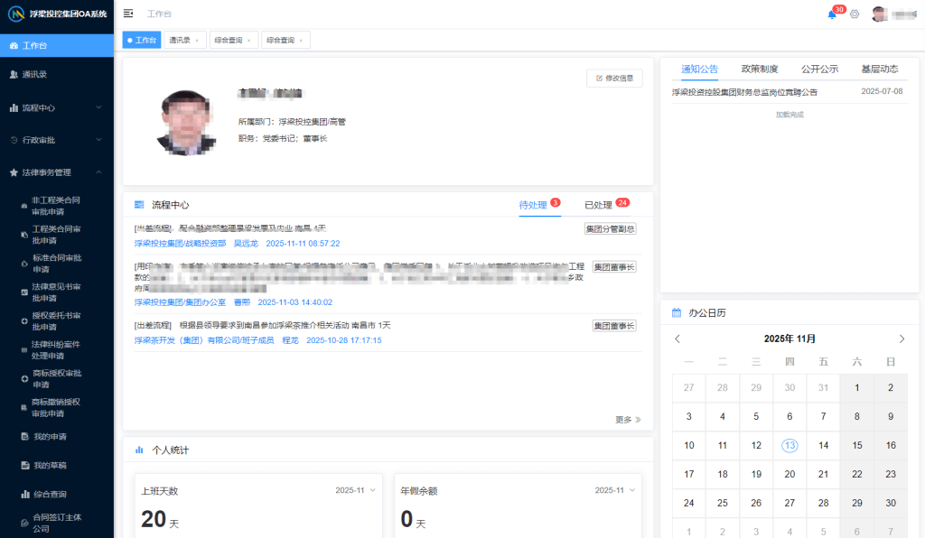Viewport: 925px width, 538px height.
Task: Open the notification bell with badge
Action: coord(832,14)
